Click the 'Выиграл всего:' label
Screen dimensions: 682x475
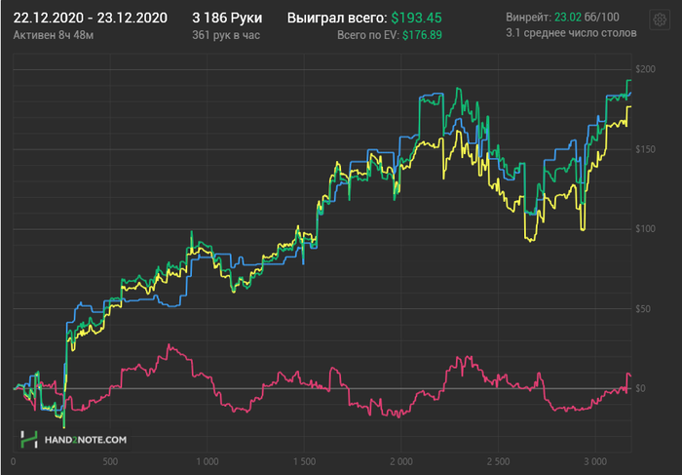click(337, 18)
